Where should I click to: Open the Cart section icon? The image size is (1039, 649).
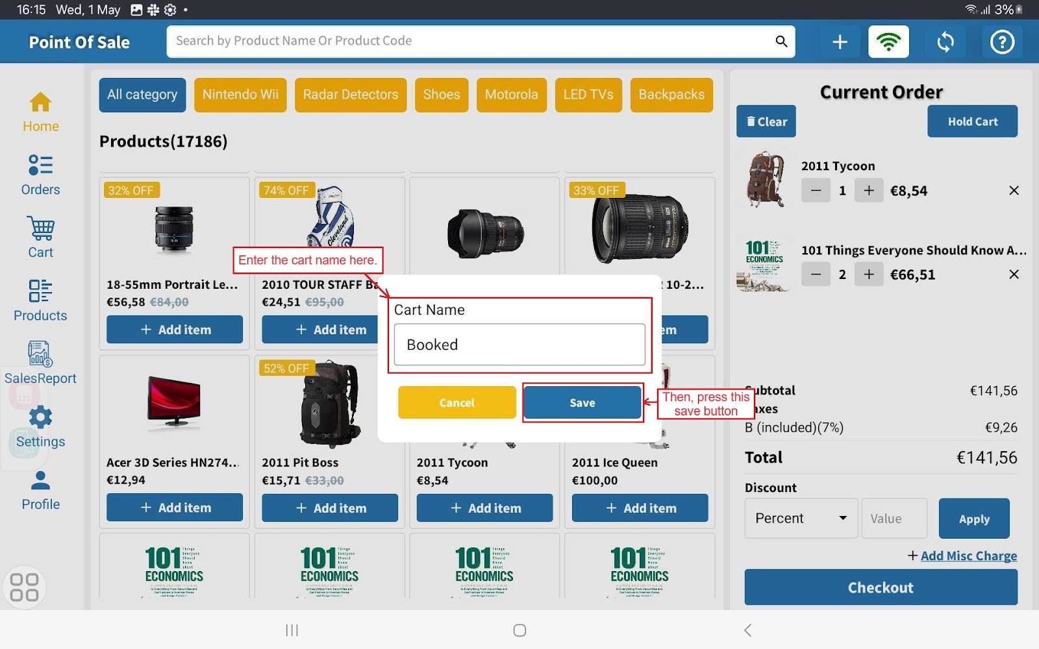click(40, 238)
